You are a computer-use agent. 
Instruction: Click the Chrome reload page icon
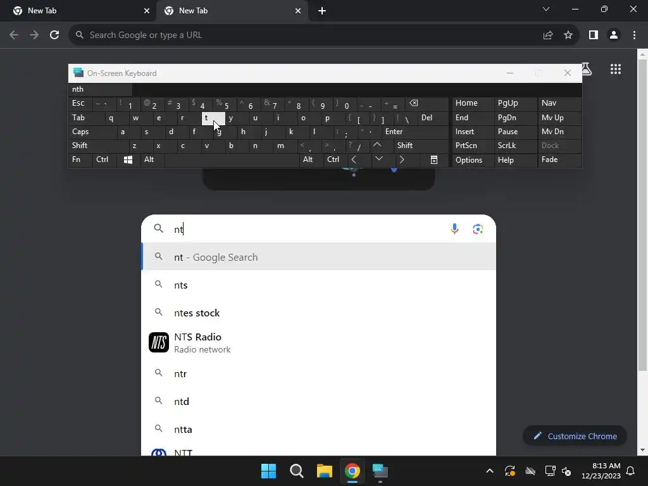54,35
